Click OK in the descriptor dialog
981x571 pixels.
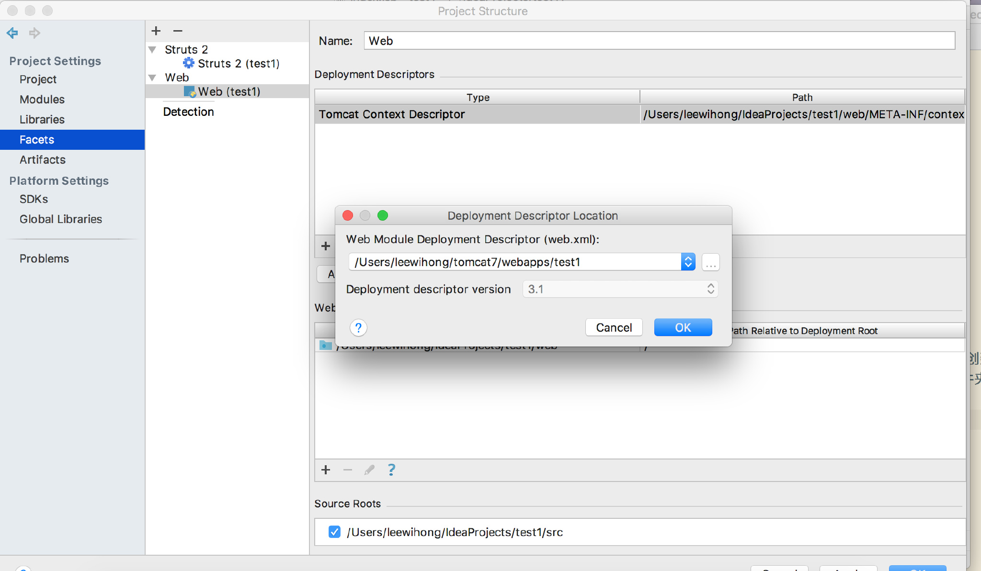tap(683, 327)
